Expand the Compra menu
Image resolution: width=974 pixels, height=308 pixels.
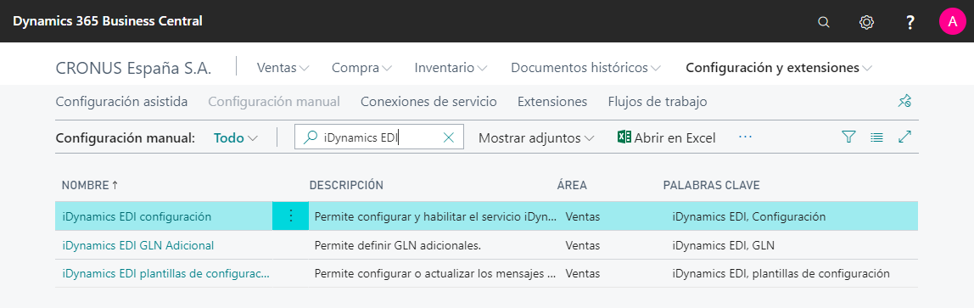(x=361, y=68)
